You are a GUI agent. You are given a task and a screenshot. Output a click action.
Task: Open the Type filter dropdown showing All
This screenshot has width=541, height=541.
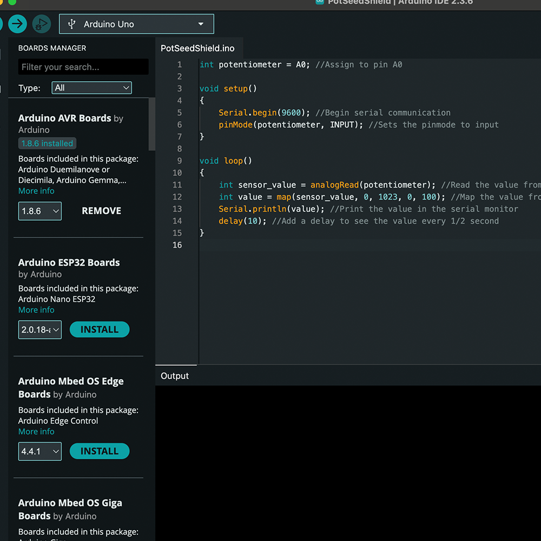[91, 87]
